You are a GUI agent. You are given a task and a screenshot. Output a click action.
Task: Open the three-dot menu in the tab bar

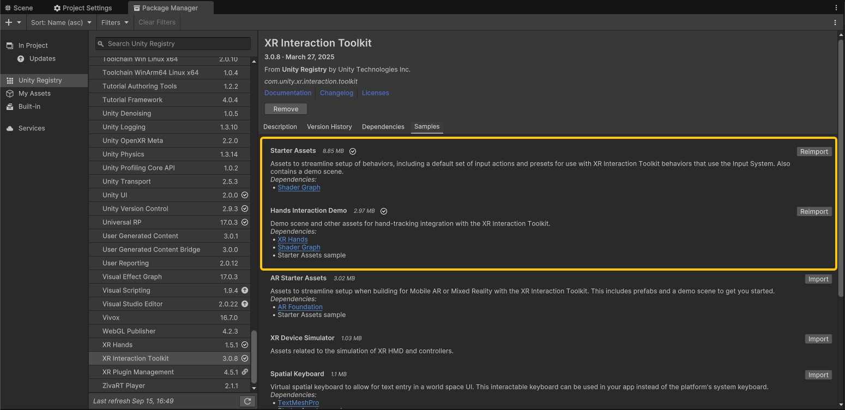[836, 8]
